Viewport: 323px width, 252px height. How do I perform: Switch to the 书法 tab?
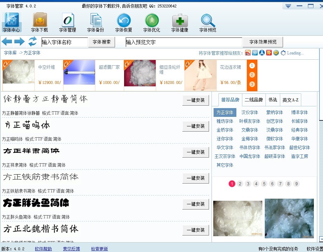(273, 100)
